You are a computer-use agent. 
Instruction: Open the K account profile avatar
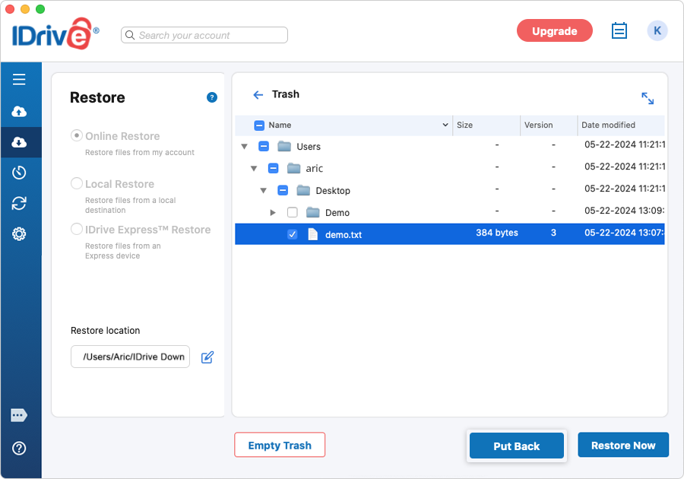click(x=657, y=30)
